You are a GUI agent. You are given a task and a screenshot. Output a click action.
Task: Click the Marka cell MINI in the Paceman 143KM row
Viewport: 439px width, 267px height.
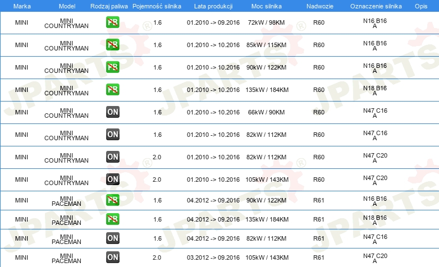21,257
